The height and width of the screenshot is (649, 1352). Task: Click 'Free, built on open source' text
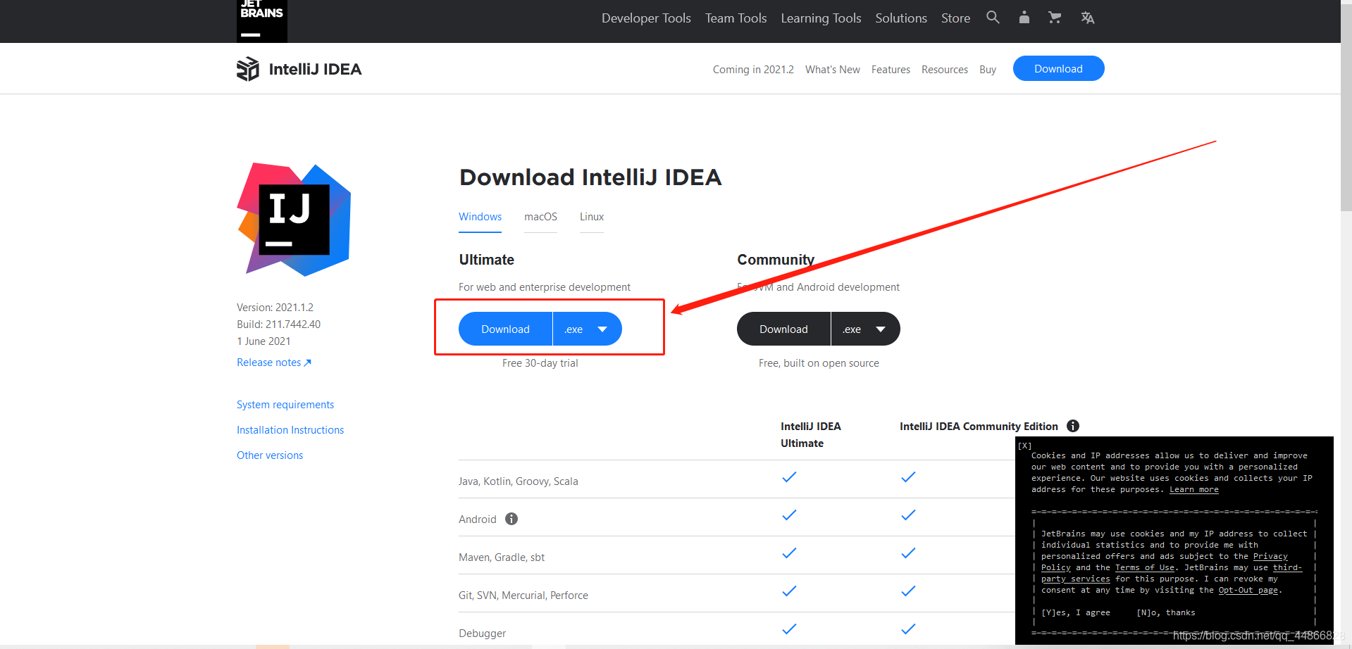[x=819, y=363]
